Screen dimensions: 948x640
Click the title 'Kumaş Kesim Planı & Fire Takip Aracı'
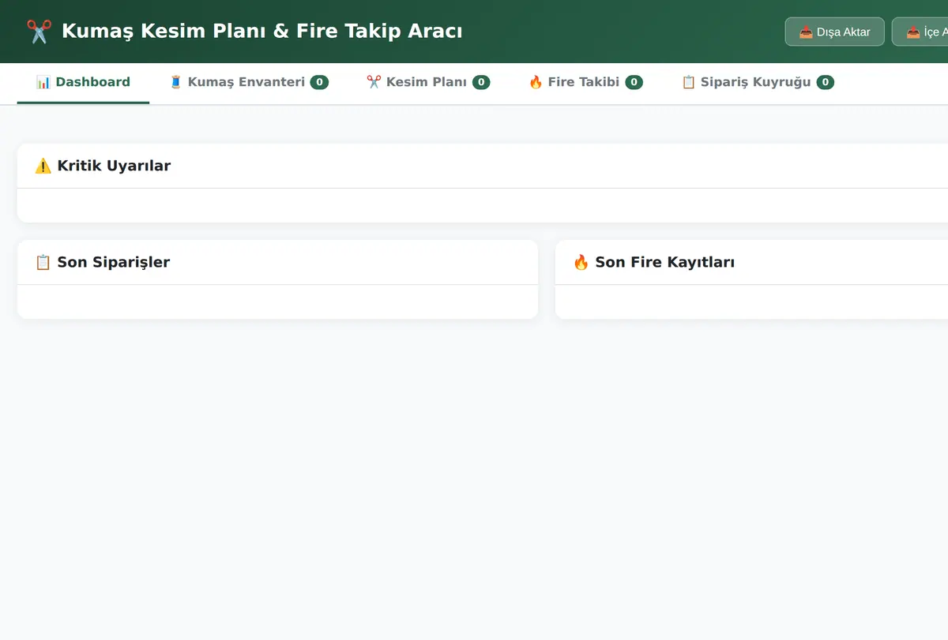coord(261,32)
